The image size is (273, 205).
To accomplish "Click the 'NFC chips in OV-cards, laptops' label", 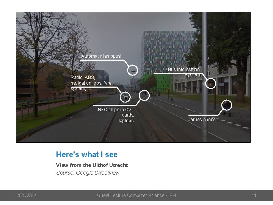I will click(116, 115).
